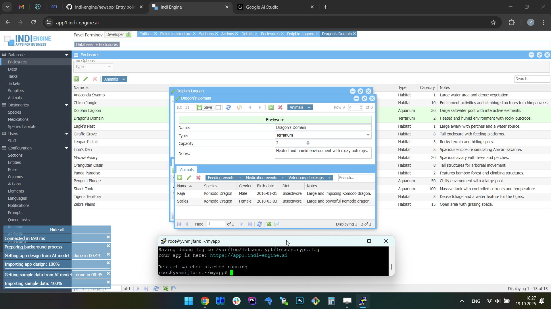The width and height of the screenshot is (551, 309).
Task: Click the Developer mode icon next to username
Action: 129,34
